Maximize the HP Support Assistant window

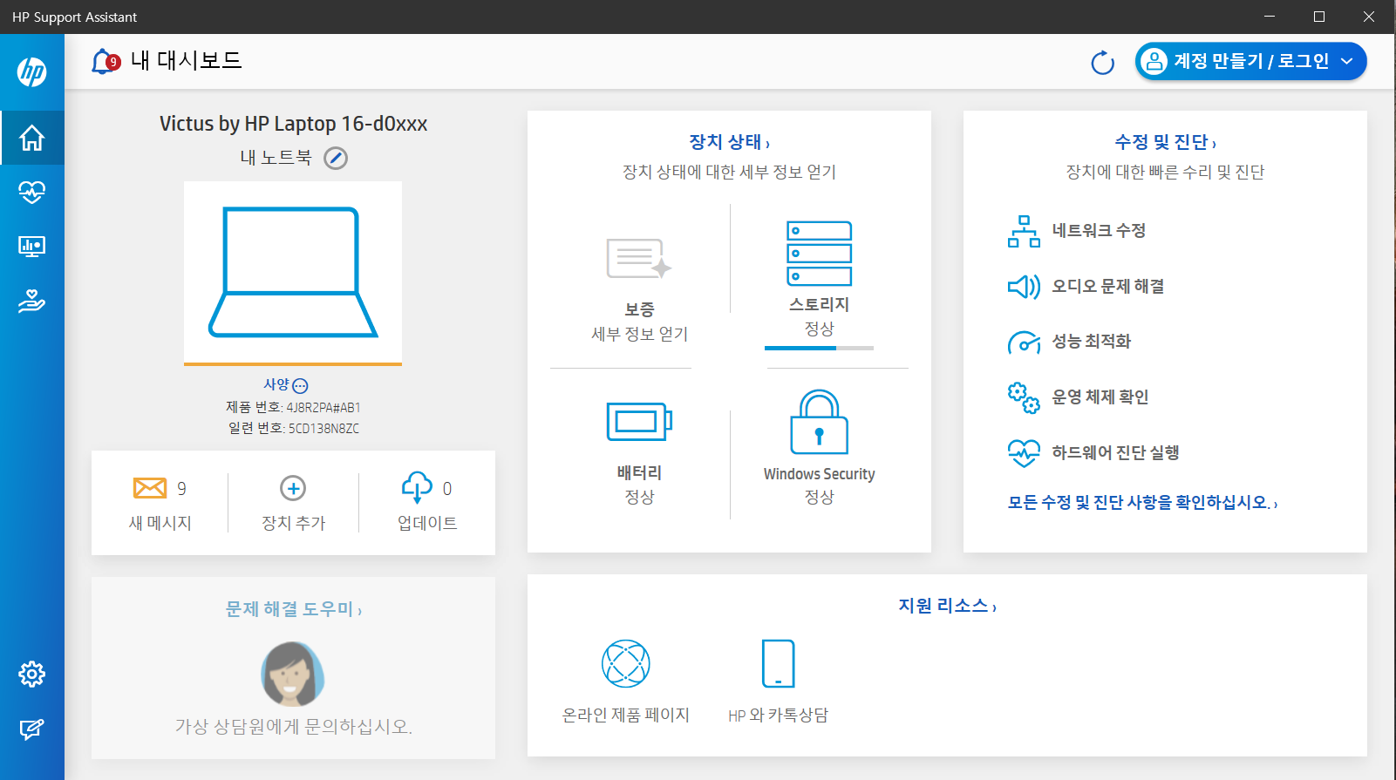(x=1319, y=17)
